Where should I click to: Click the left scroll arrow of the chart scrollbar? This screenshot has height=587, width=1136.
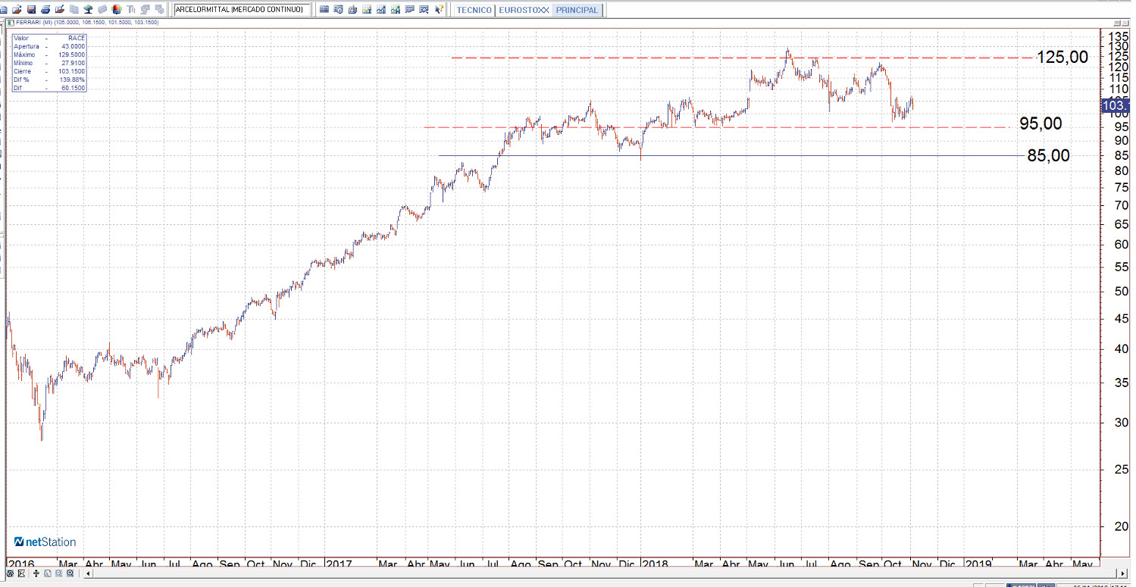[89, 574]
